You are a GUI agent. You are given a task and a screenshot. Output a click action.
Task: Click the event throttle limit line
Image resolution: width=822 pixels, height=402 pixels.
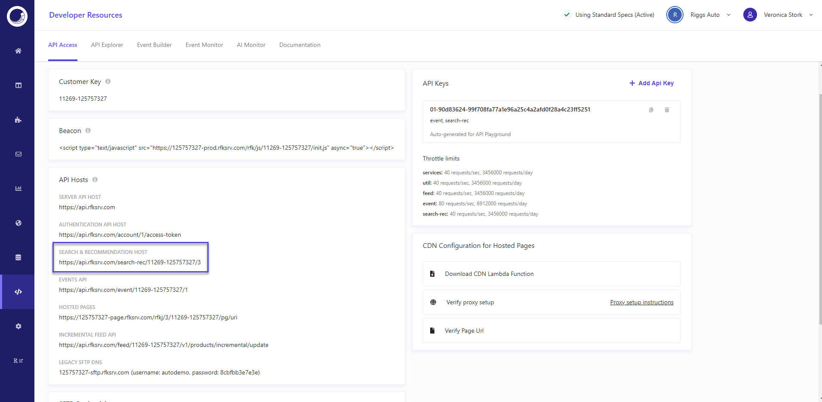(x=475, y=204)
